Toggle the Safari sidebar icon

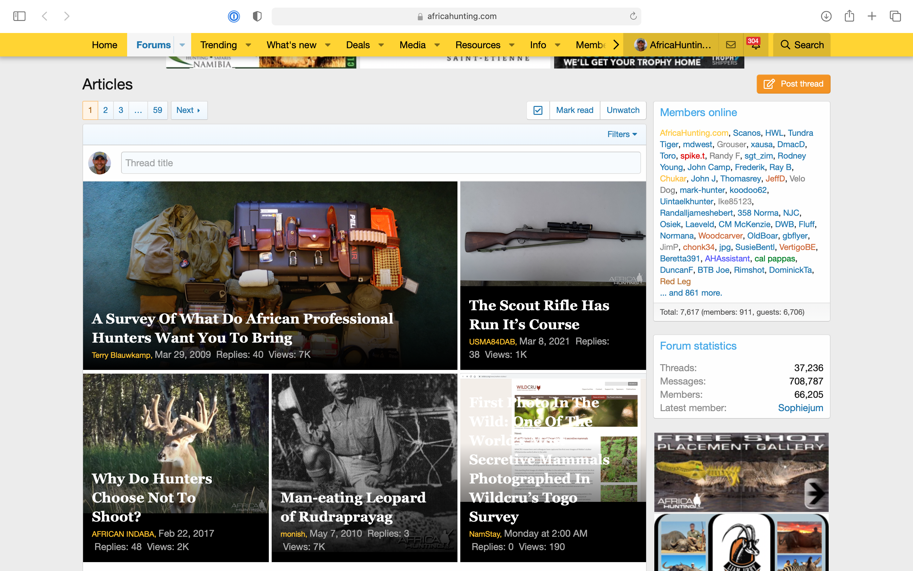pos(19,16)
